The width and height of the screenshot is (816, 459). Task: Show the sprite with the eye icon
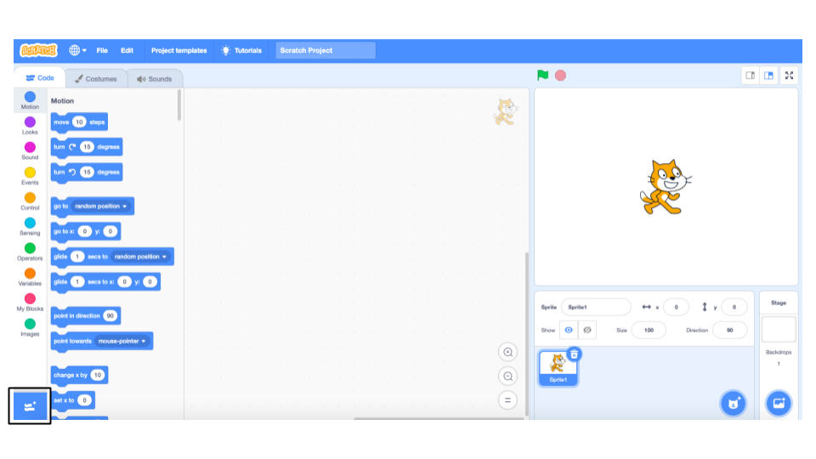(569, 330)
